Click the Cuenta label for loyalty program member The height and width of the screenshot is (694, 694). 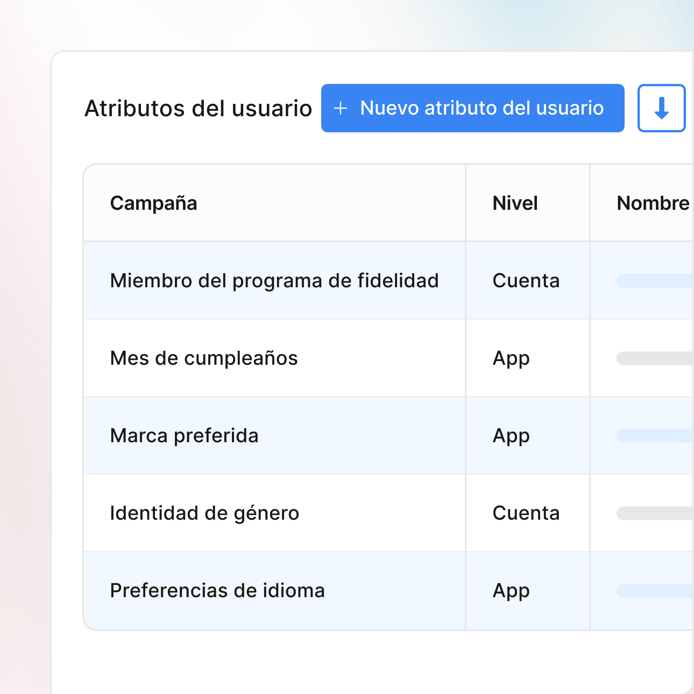(x=526, y=281)
